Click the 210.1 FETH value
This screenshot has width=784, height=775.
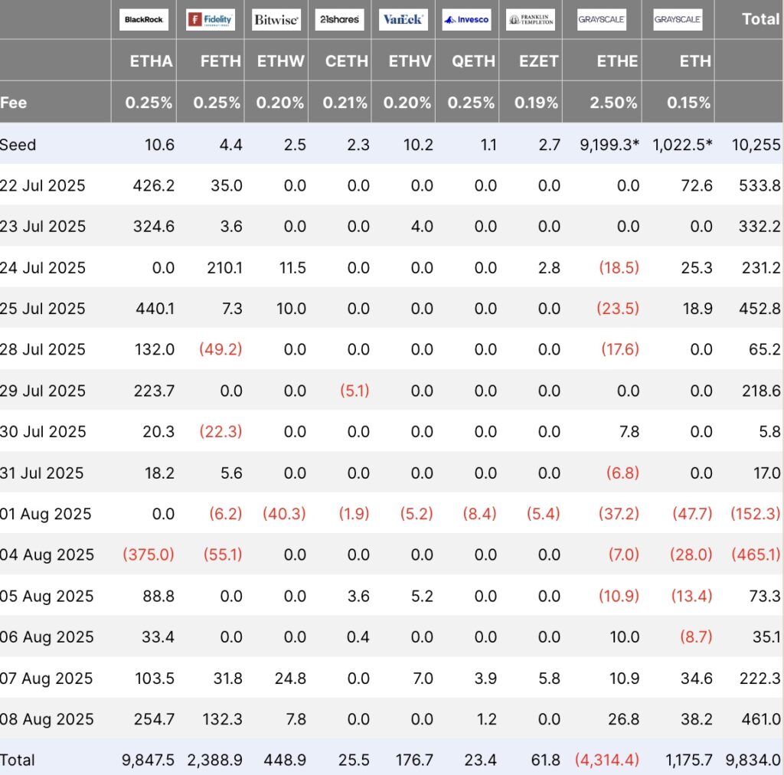[x=224, y=268]
